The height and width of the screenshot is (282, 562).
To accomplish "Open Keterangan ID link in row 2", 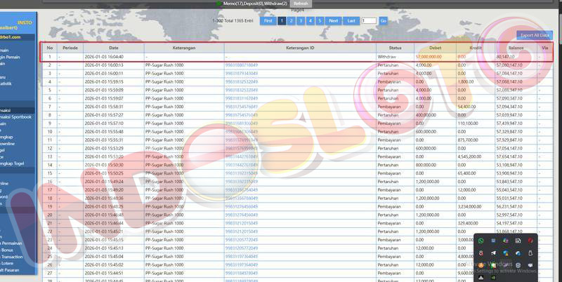I will 241,65.
